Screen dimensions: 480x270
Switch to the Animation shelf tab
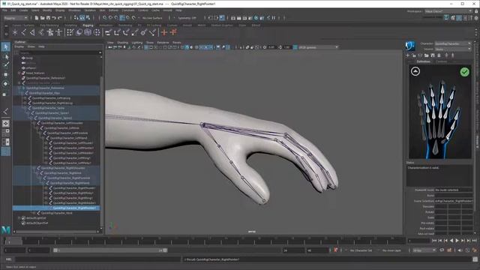pos(106,25)
